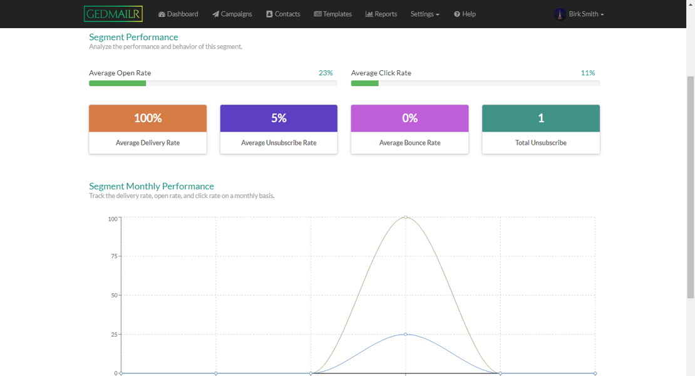Click the Average Open Rate progress bar

pos(213,83)
